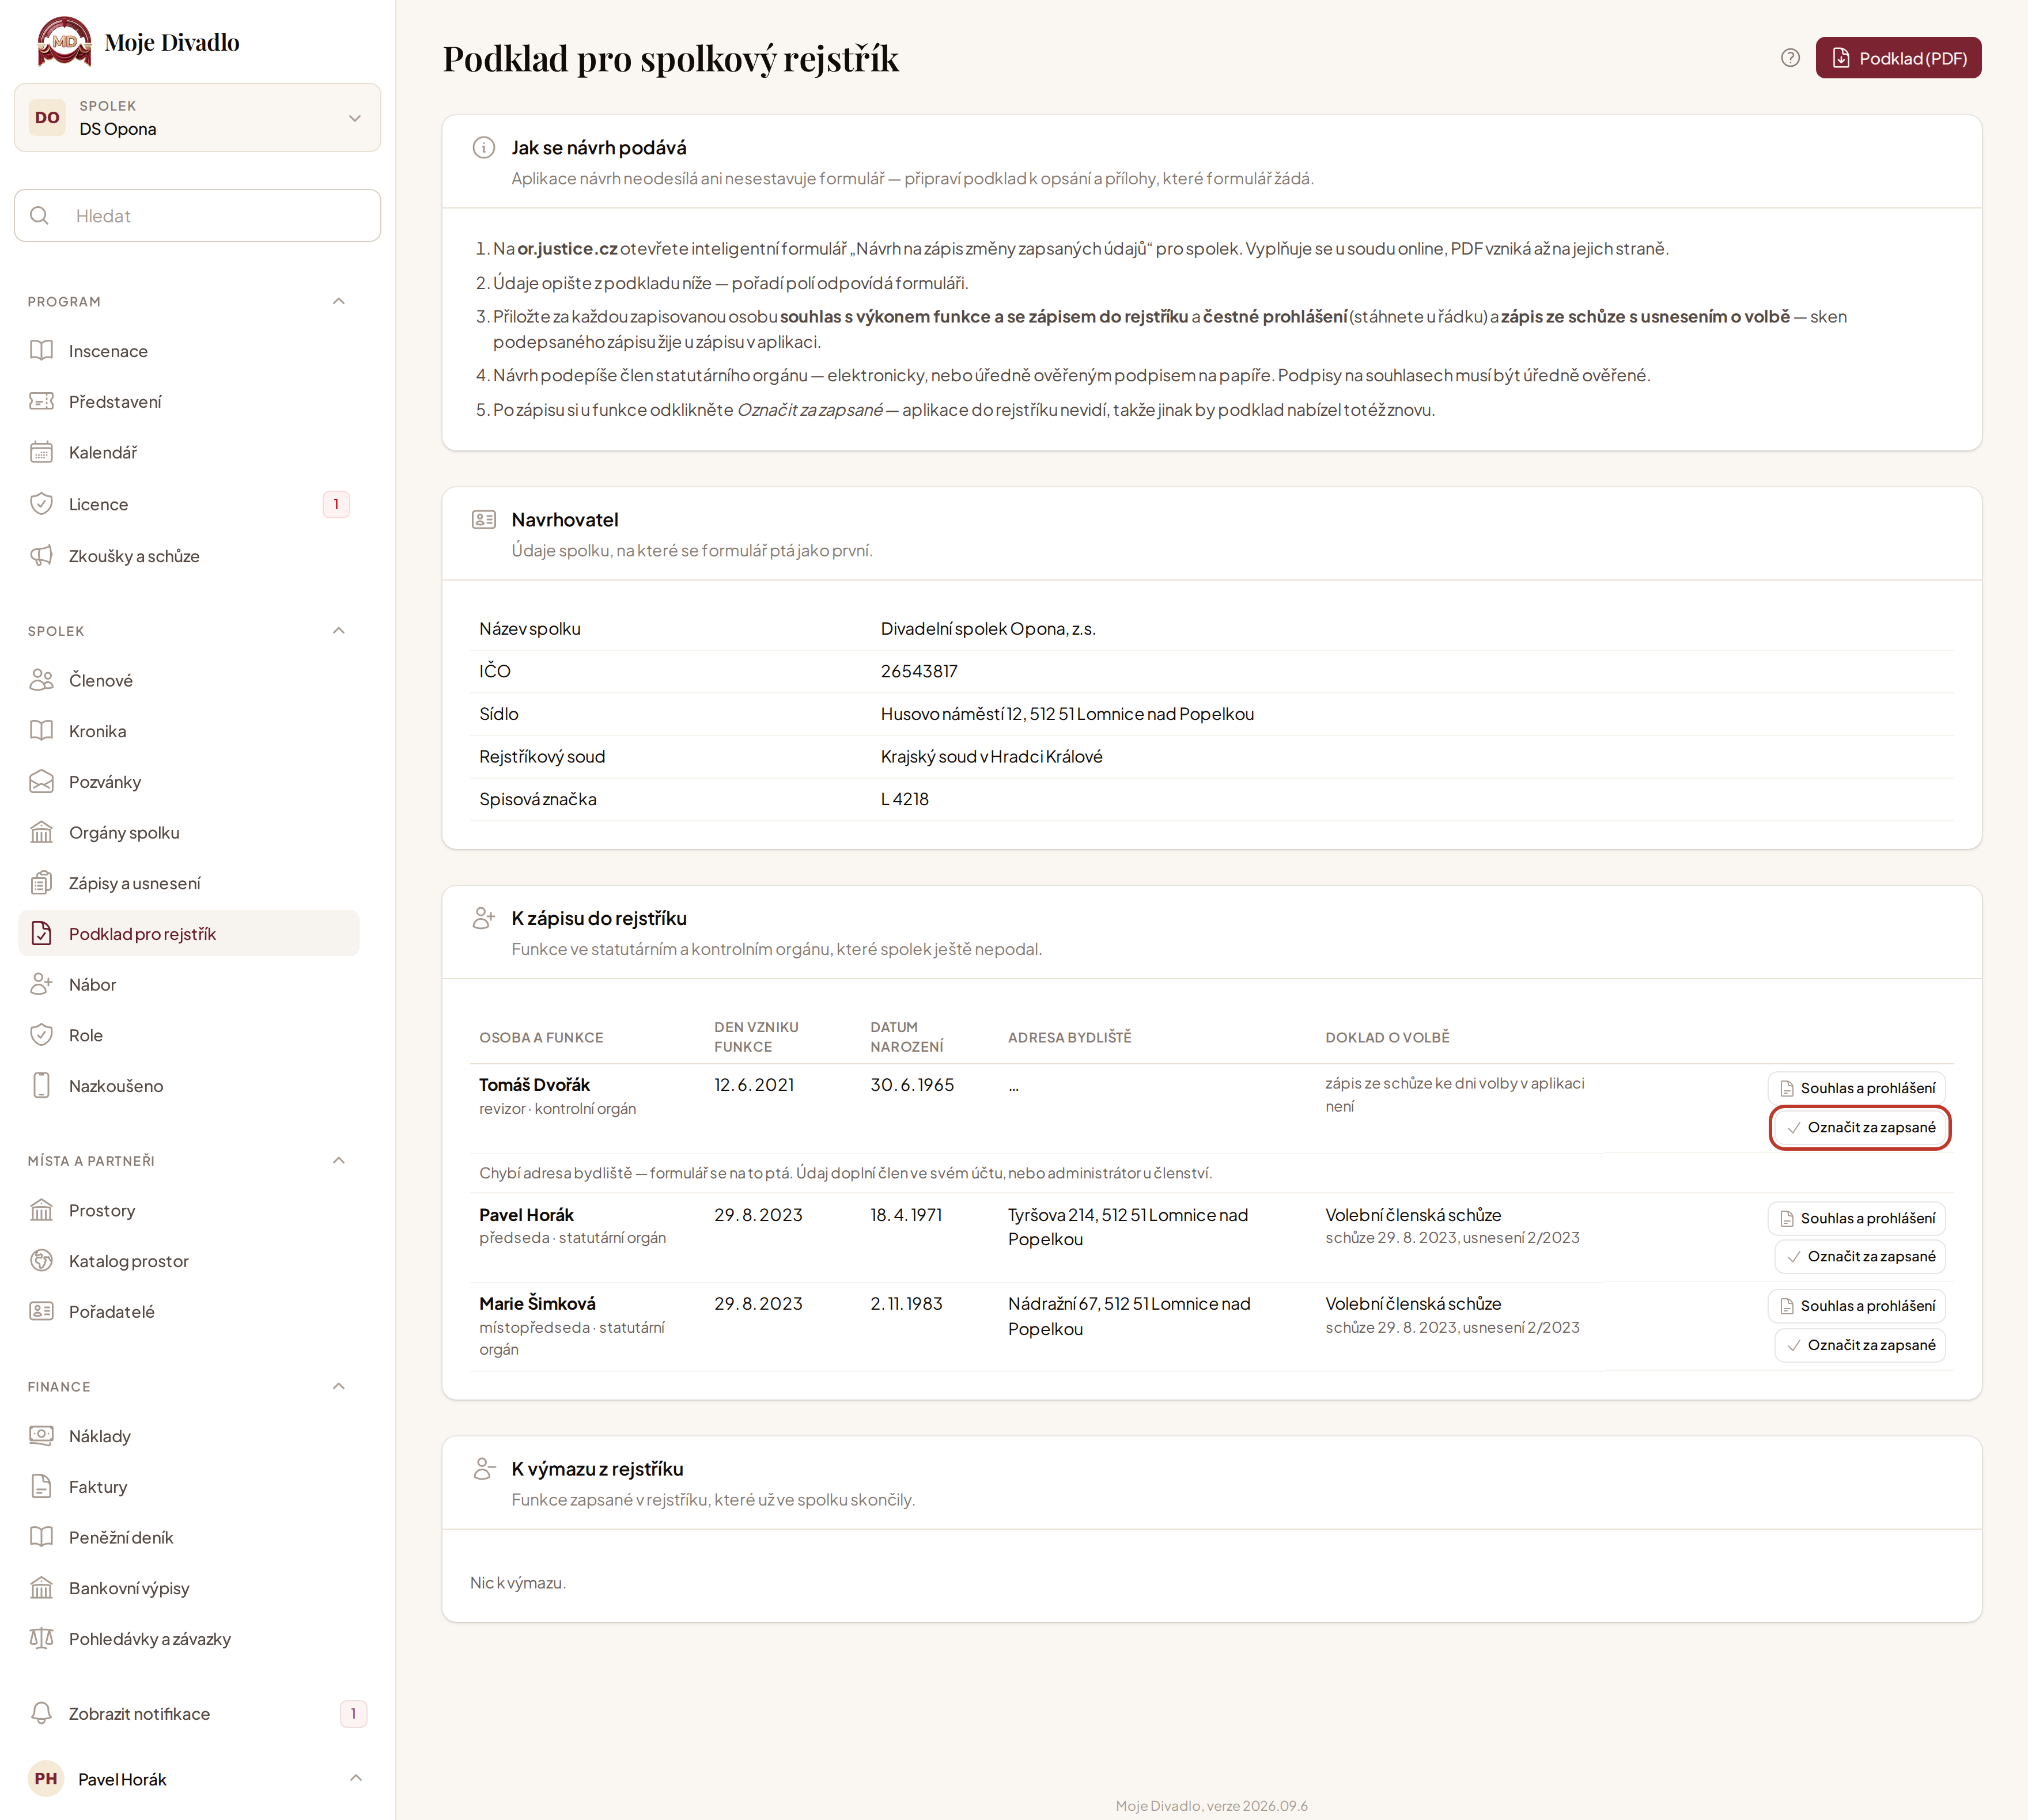Select the active Podklad pro rejstřík item

188,933
